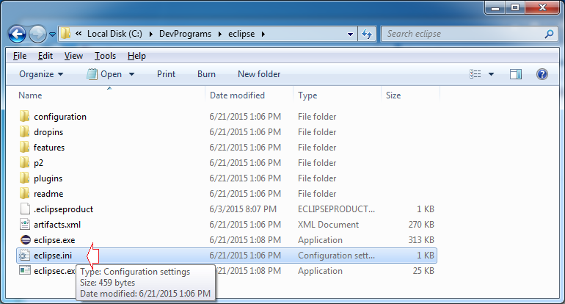Open the recent locations dropdown arrow
565x304 pixels.
click(53, 34)
